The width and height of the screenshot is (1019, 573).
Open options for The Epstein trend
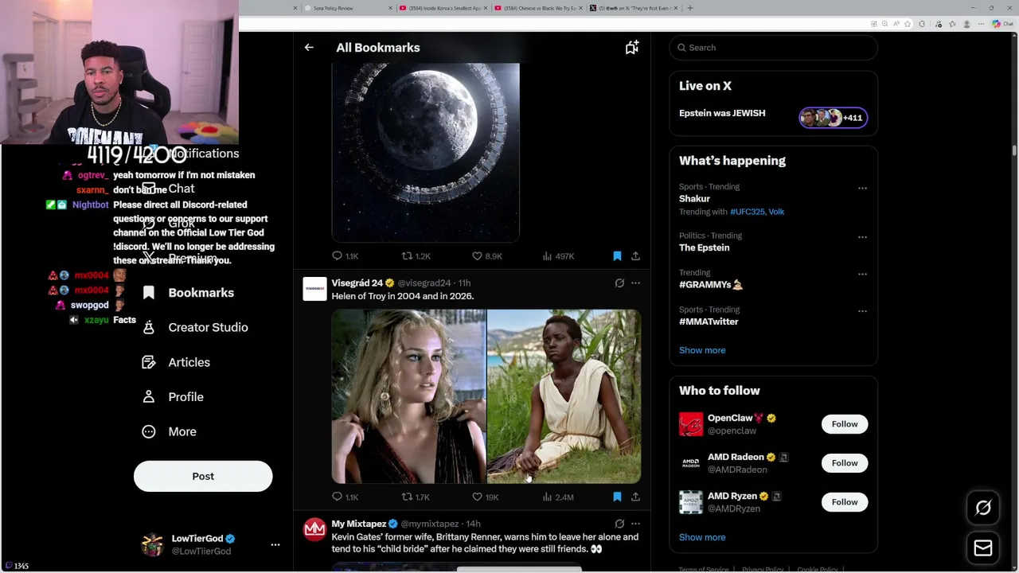pyautogui.click(x=862, y=237)
